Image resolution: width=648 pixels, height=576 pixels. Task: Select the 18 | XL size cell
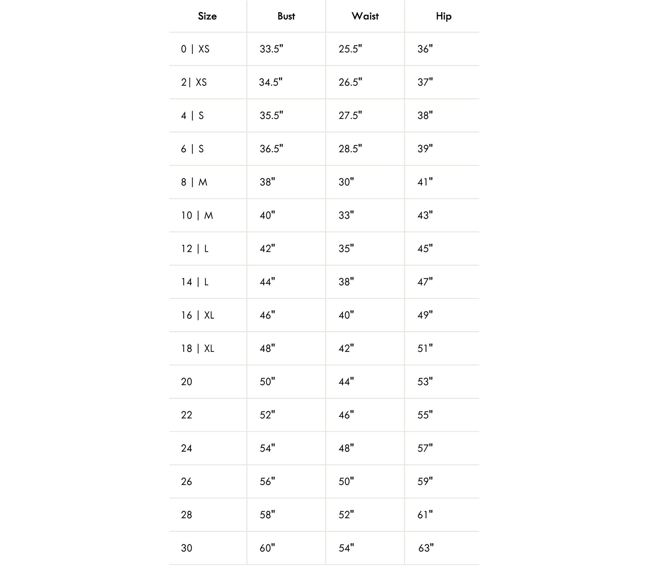coord(197,349)
